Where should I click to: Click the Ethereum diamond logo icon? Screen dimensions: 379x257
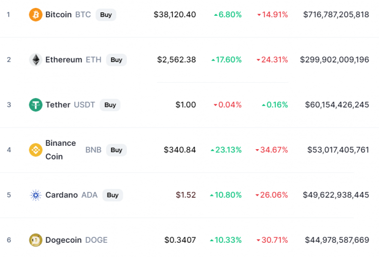coord(36,60)
